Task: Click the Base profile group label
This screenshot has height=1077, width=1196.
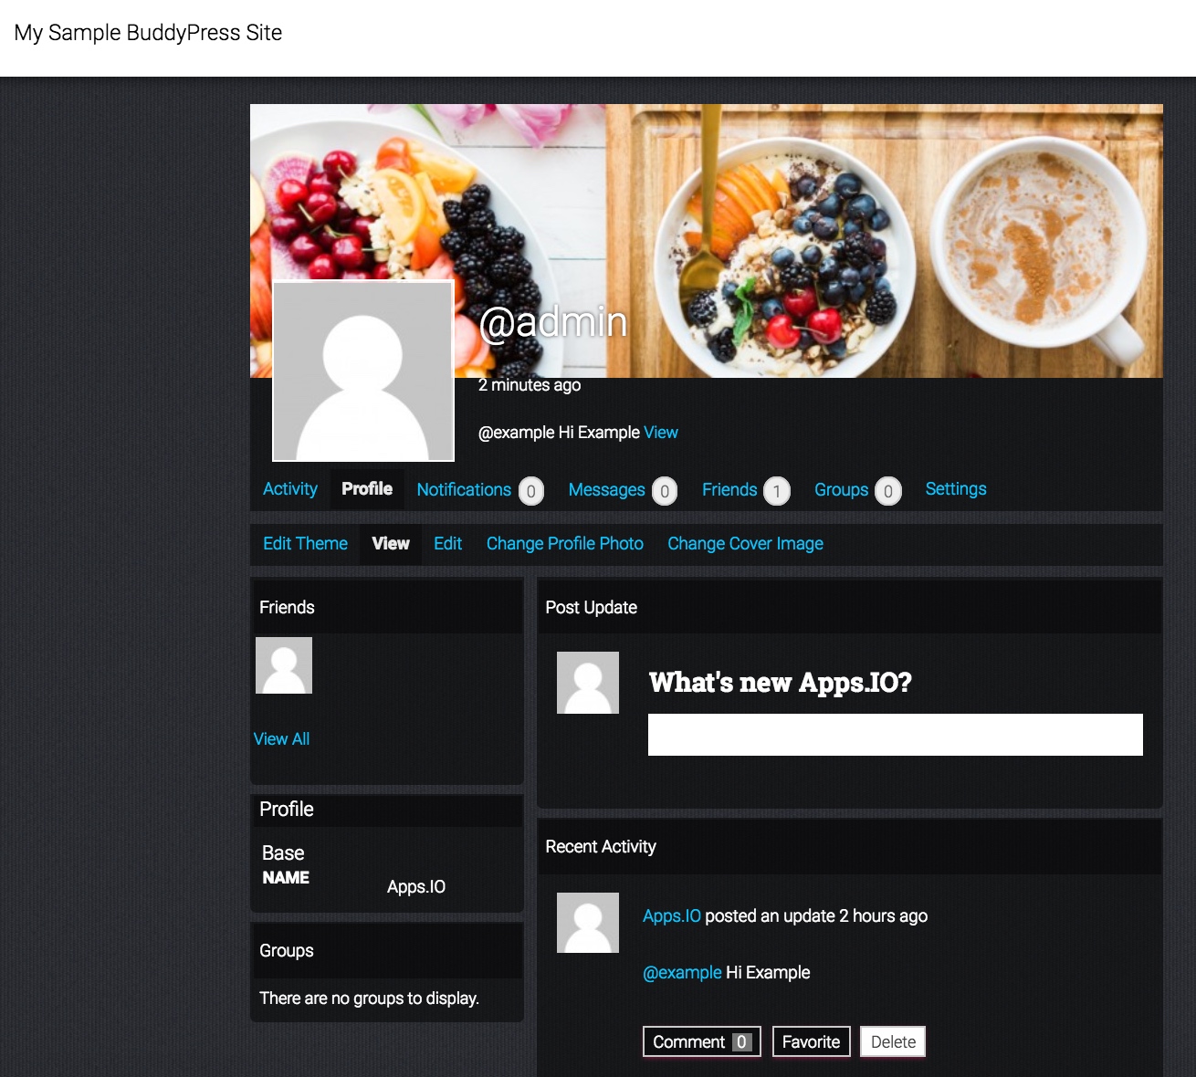Action: click(283, 853)
